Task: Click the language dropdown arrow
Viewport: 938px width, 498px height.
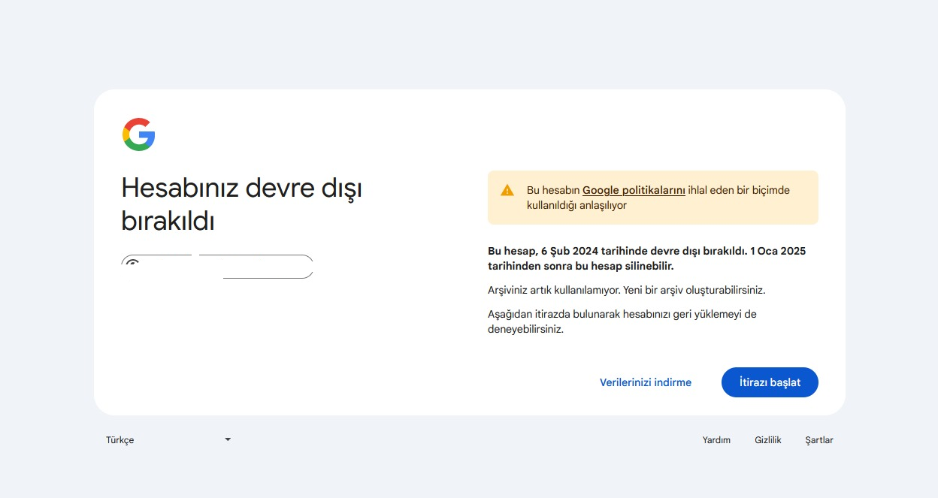Action: (228, 439)
